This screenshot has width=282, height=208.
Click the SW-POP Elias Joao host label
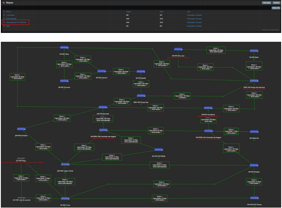tap(178, 56)
